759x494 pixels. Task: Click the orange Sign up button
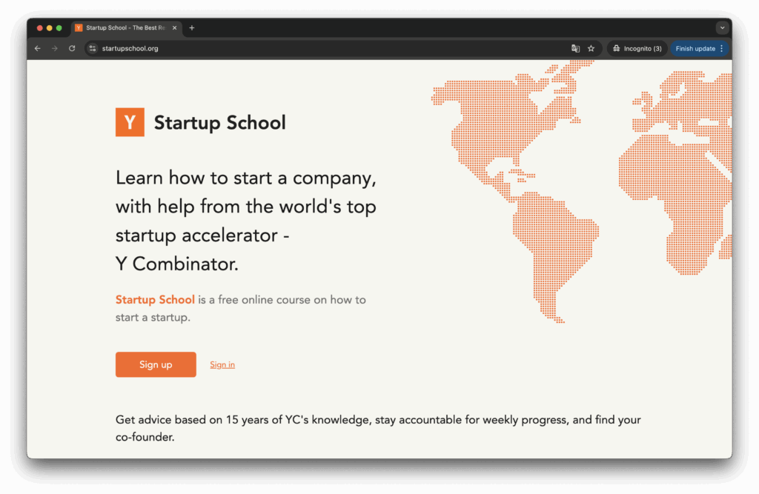pyautogui.click(x=156, y=364)
